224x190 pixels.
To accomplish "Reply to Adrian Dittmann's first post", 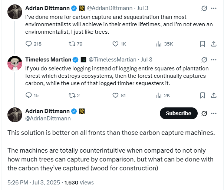I will pos(29,44).
